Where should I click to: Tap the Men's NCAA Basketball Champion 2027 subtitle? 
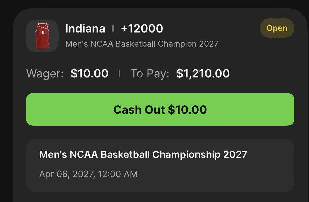142,44
